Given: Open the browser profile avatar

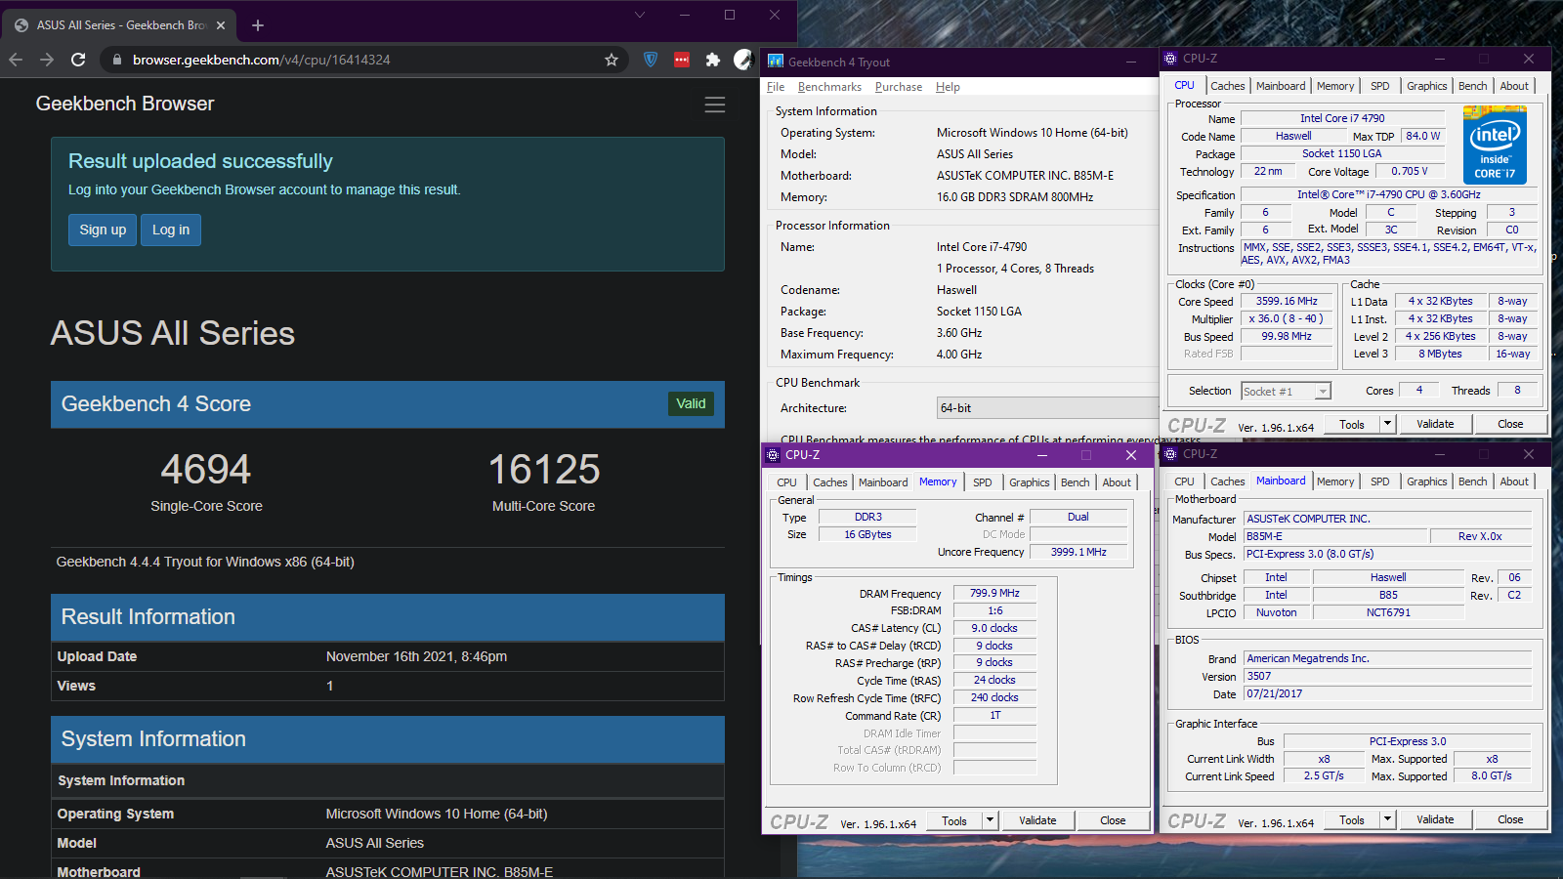Looking at the screenshot, I should 743,60.
